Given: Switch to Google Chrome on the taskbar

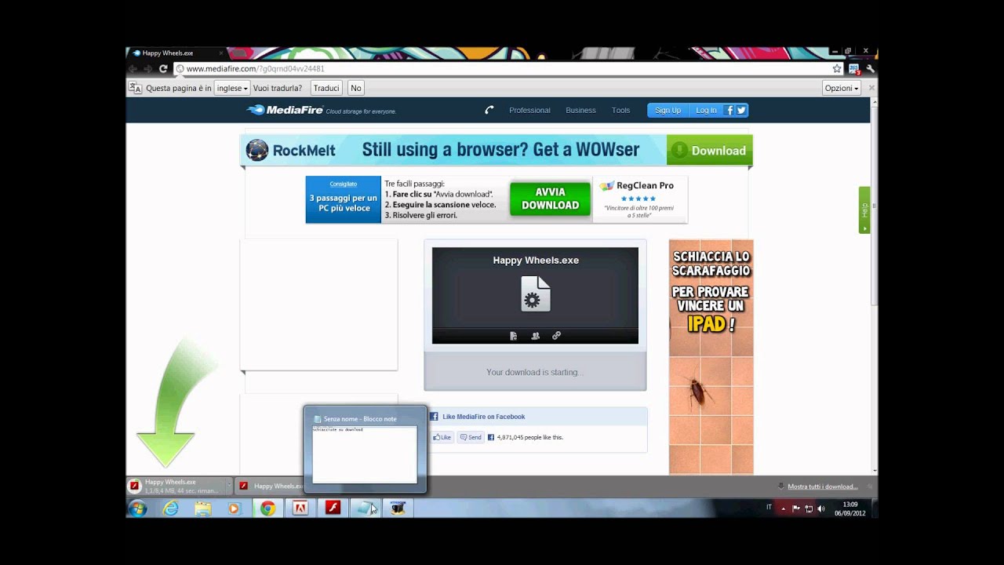Looking at the screenshot, I should (x=267, y=508).
